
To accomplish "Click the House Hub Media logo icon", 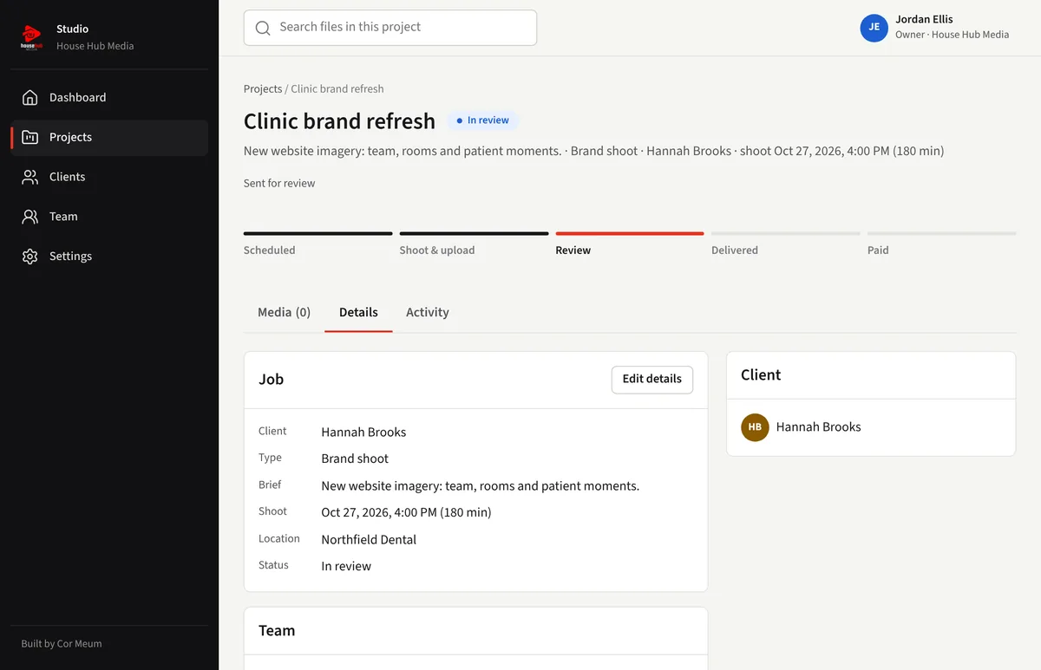I will pyautogui.click(x=31, y=37).
